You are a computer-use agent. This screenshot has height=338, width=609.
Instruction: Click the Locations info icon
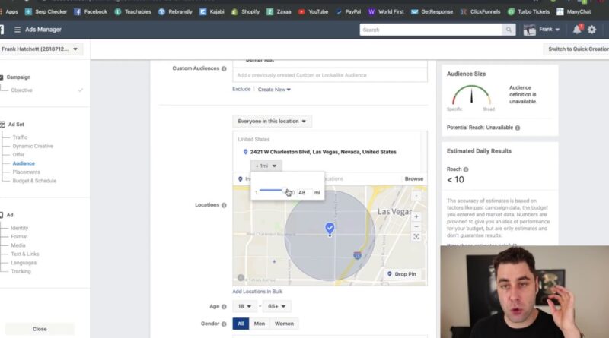[224, 205]
